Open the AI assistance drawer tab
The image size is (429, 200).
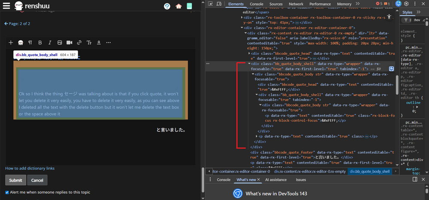coord(275,180)
